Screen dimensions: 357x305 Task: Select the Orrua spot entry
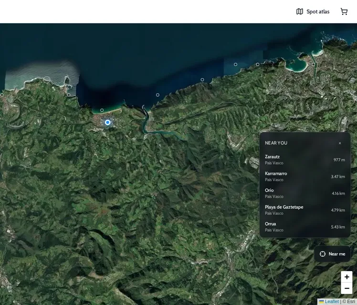[x=305, y=227]
